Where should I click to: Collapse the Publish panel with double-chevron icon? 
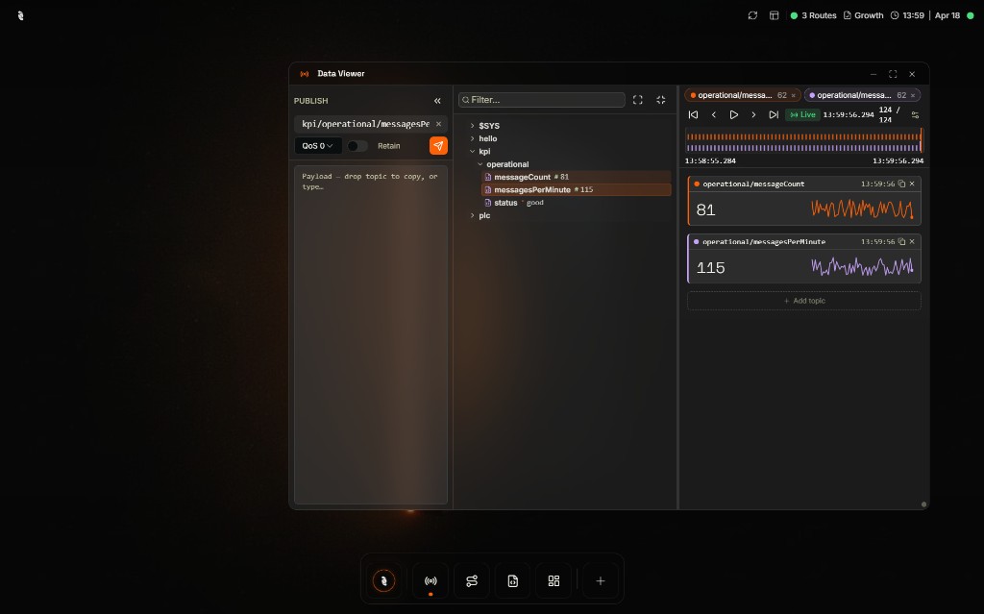point(437,101)
